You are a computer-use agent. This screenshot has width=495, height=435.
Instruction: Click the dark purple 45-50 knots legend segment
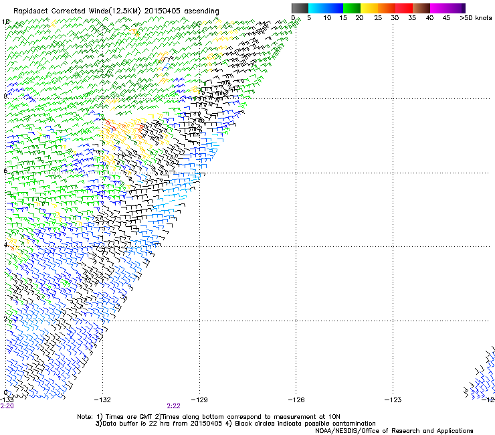point(456,8)
